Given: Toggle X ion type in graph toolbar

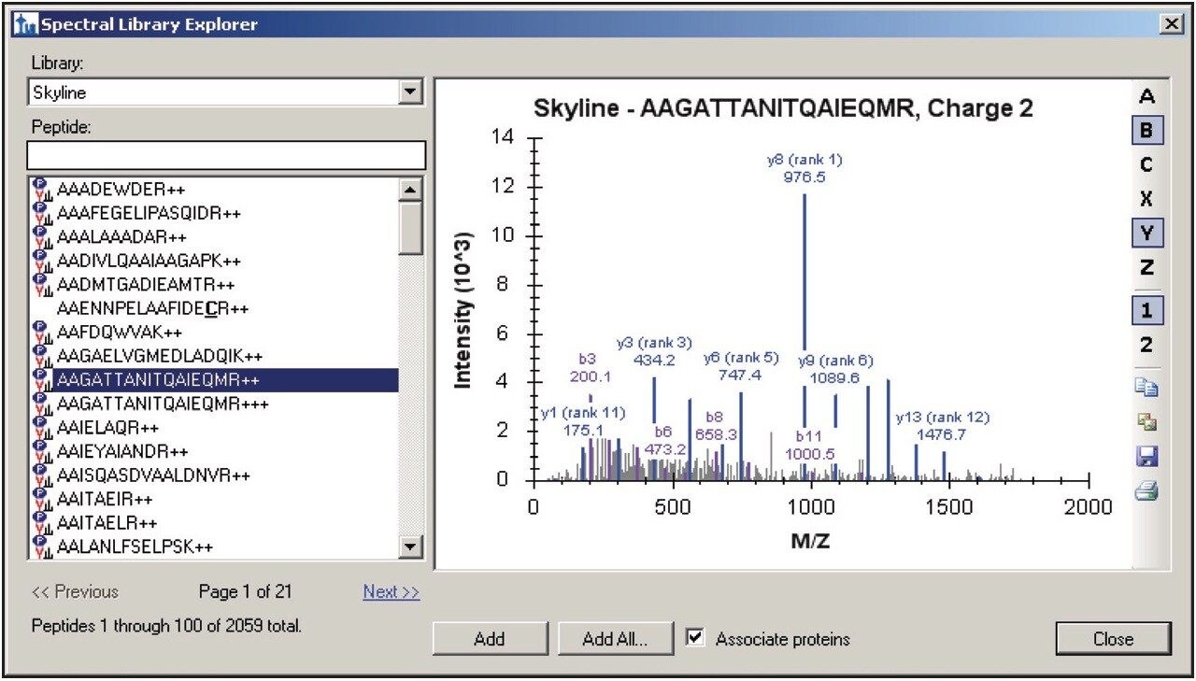Looking at the screenshot, I should click(1146, 199).
